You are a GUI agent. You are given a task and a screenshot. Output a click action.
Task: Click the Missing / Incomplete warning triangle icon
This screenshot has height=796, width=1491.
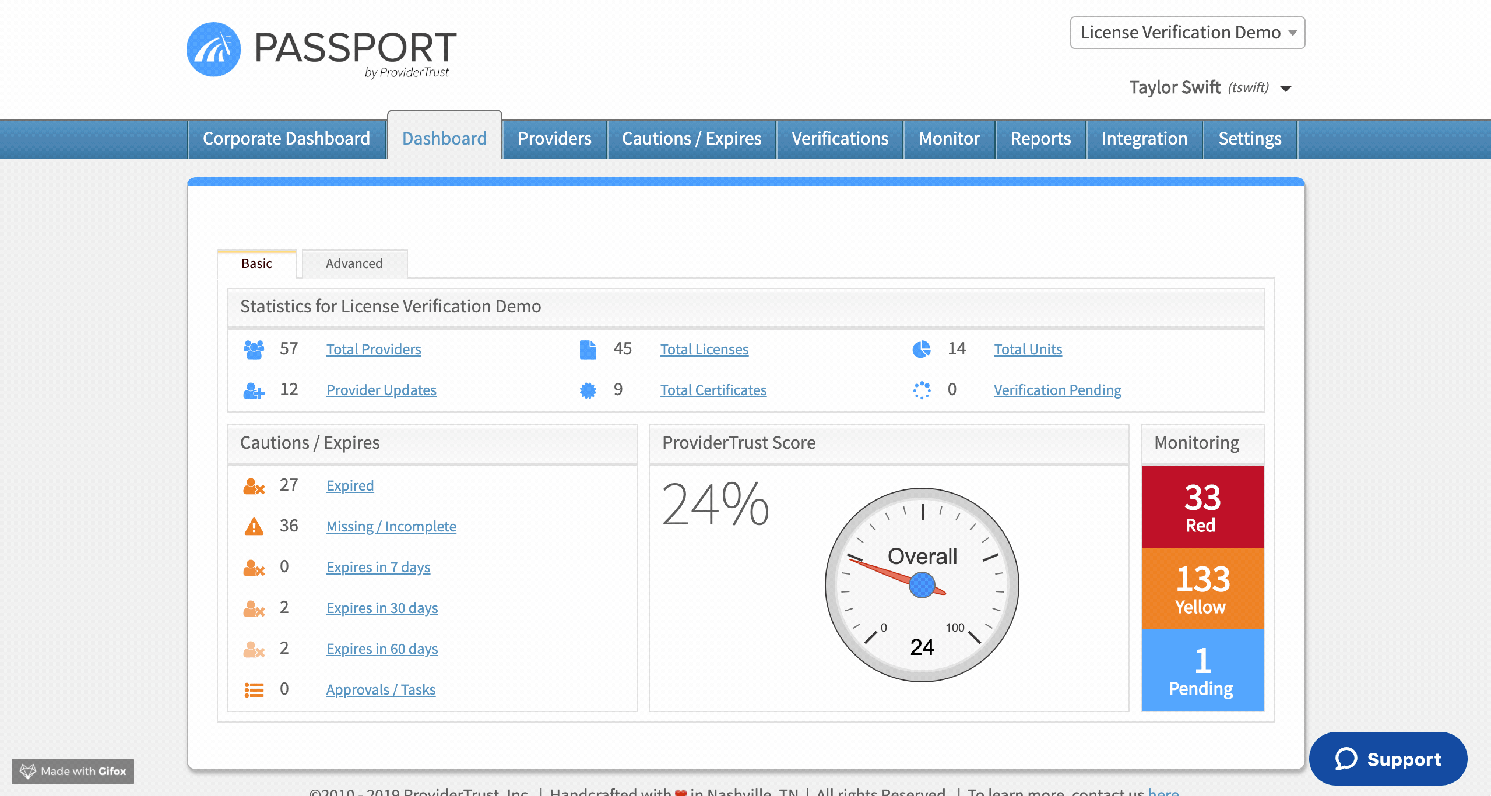pos(254,526)
